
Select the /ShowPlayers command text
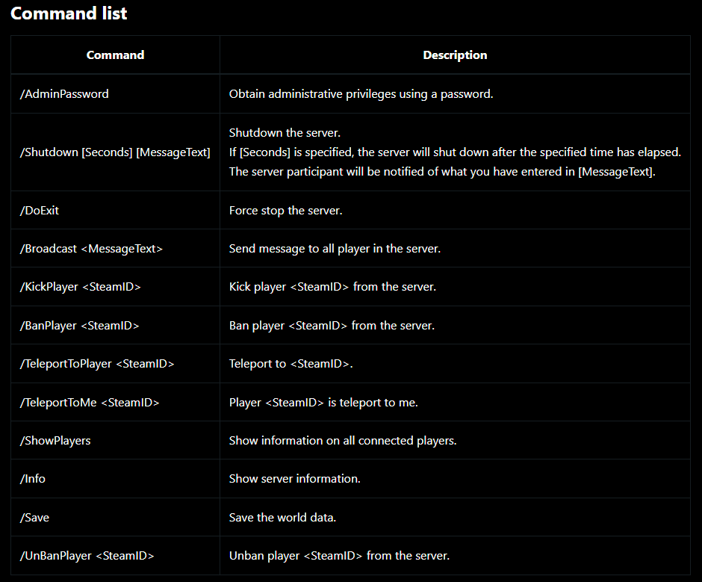(x=55, y=441)
